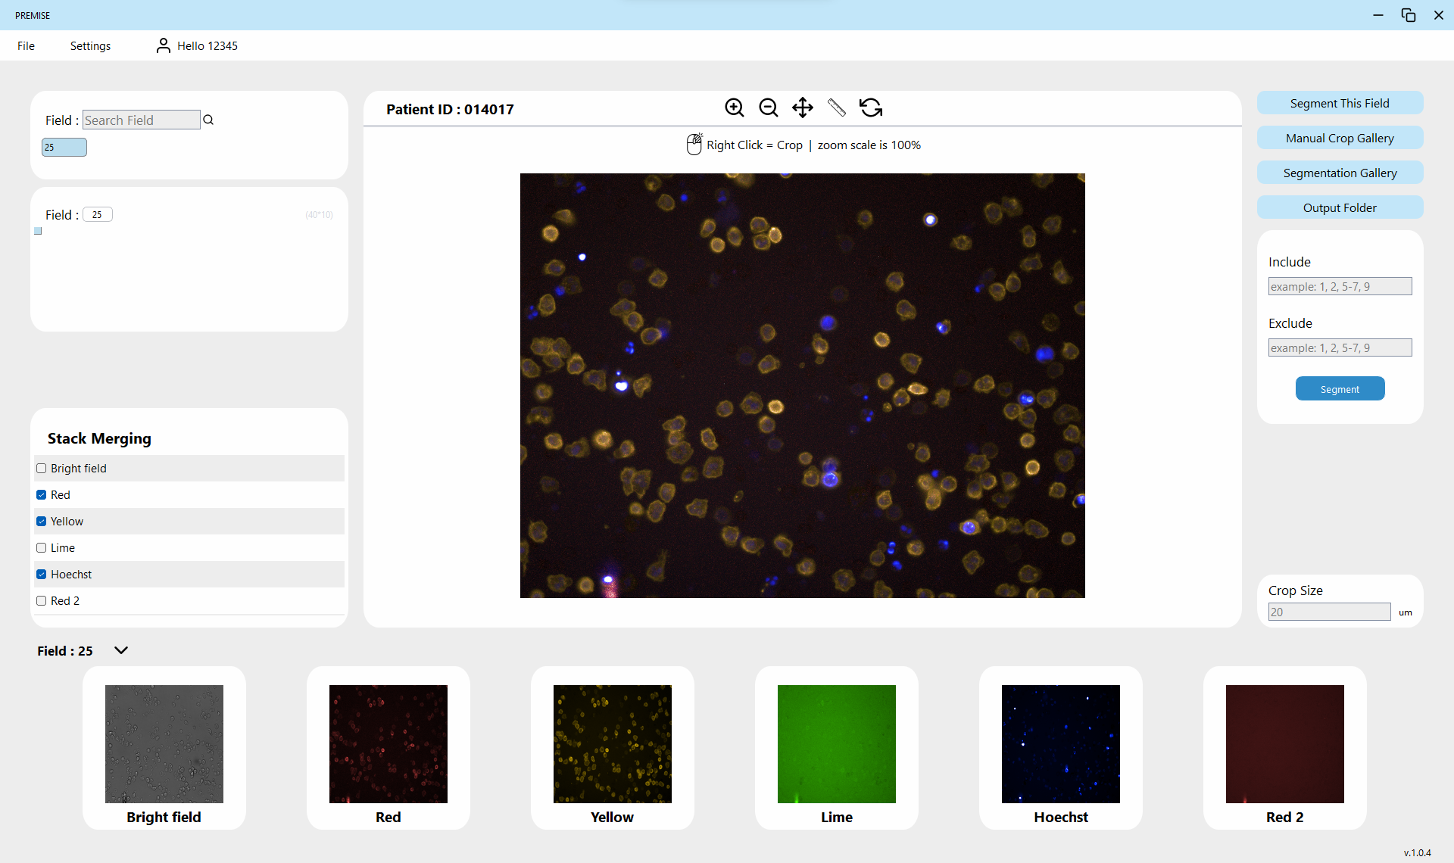
Task: Click the Include range input field
Action: (x=1339, y=286)
